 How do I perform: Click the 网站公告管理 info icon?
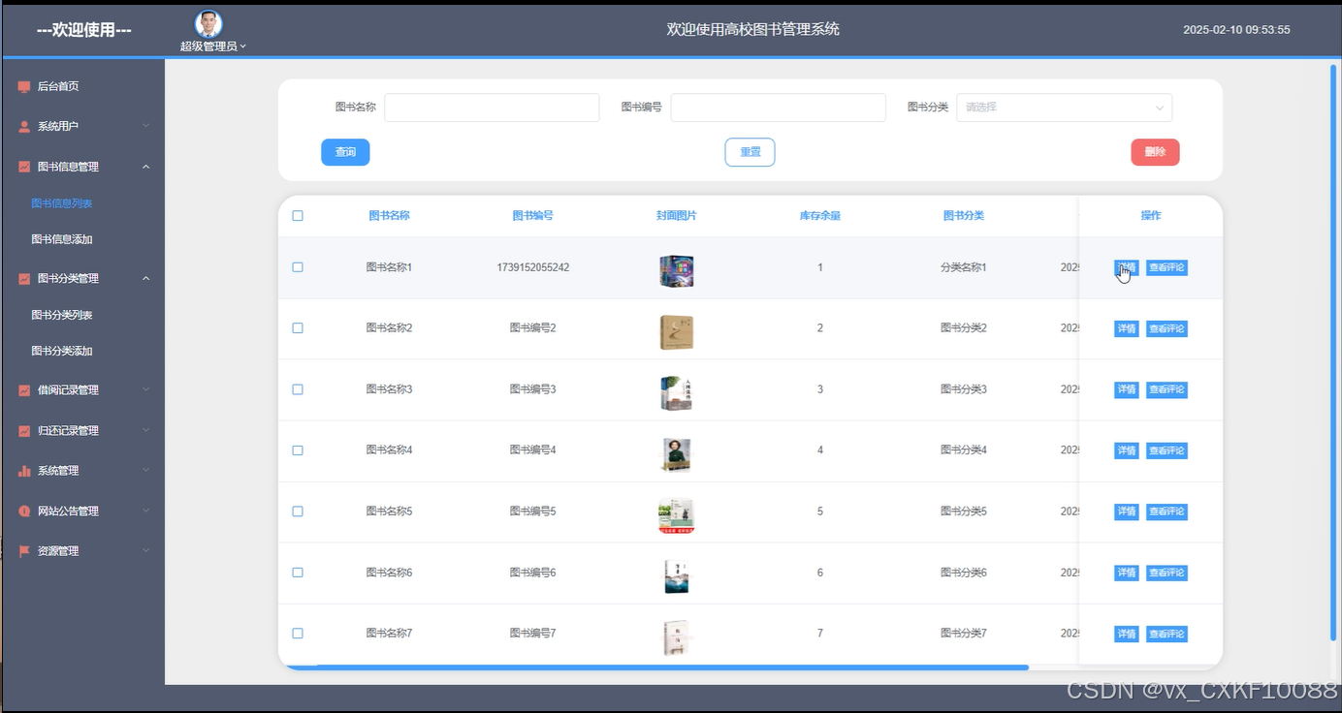[x=24, y=511]
